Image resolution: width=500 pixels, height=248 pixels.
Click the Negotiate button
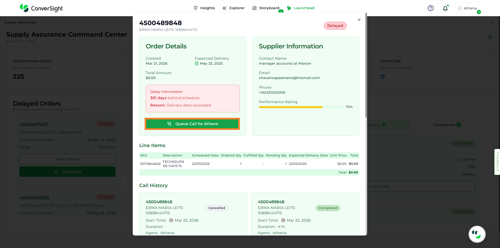pyautogui.click(x=67, y=171)
